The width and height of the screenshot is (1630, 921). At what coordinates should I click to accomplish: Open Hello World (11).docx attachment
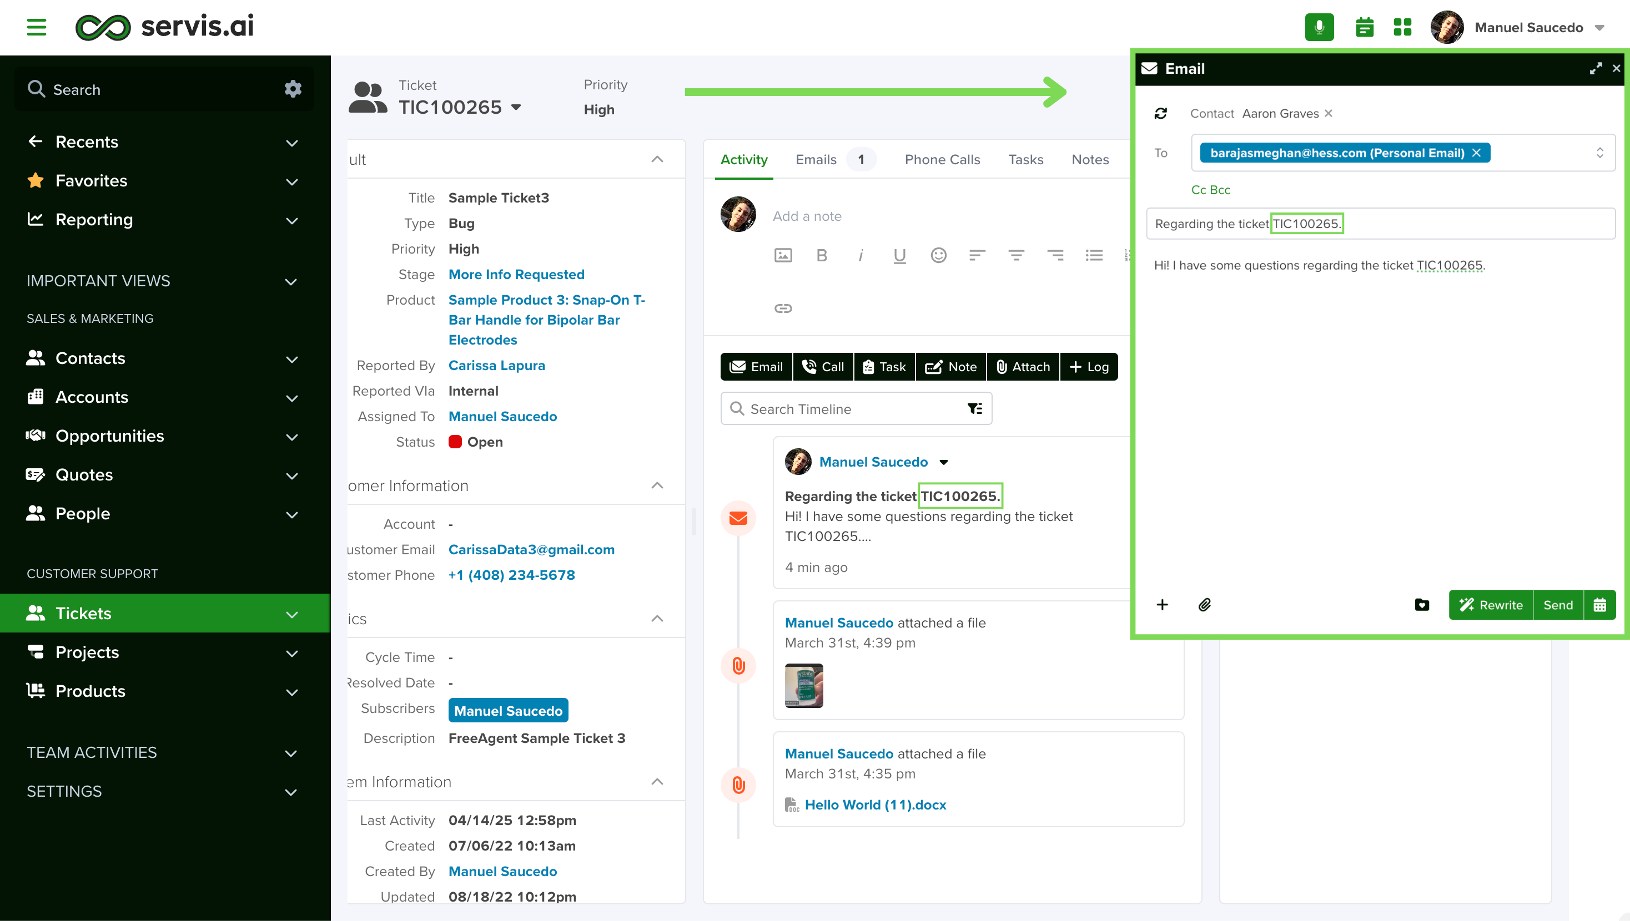[875, 804]
